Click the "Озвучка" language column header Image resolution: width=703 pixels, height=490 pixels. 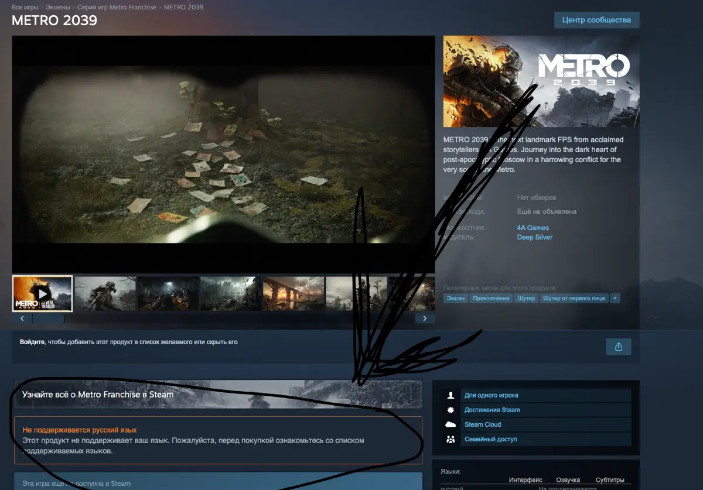(568, 480)
